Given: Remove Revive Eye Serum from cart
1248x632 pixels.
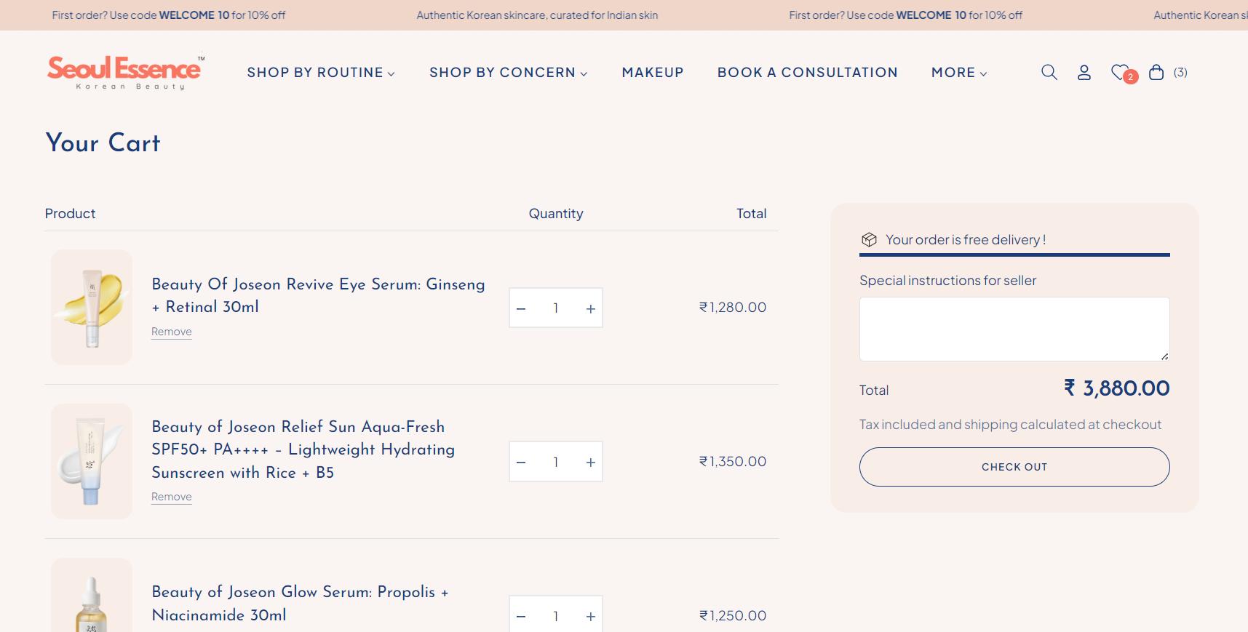Looking at the screenshot, I should click(x=172, y=332).
